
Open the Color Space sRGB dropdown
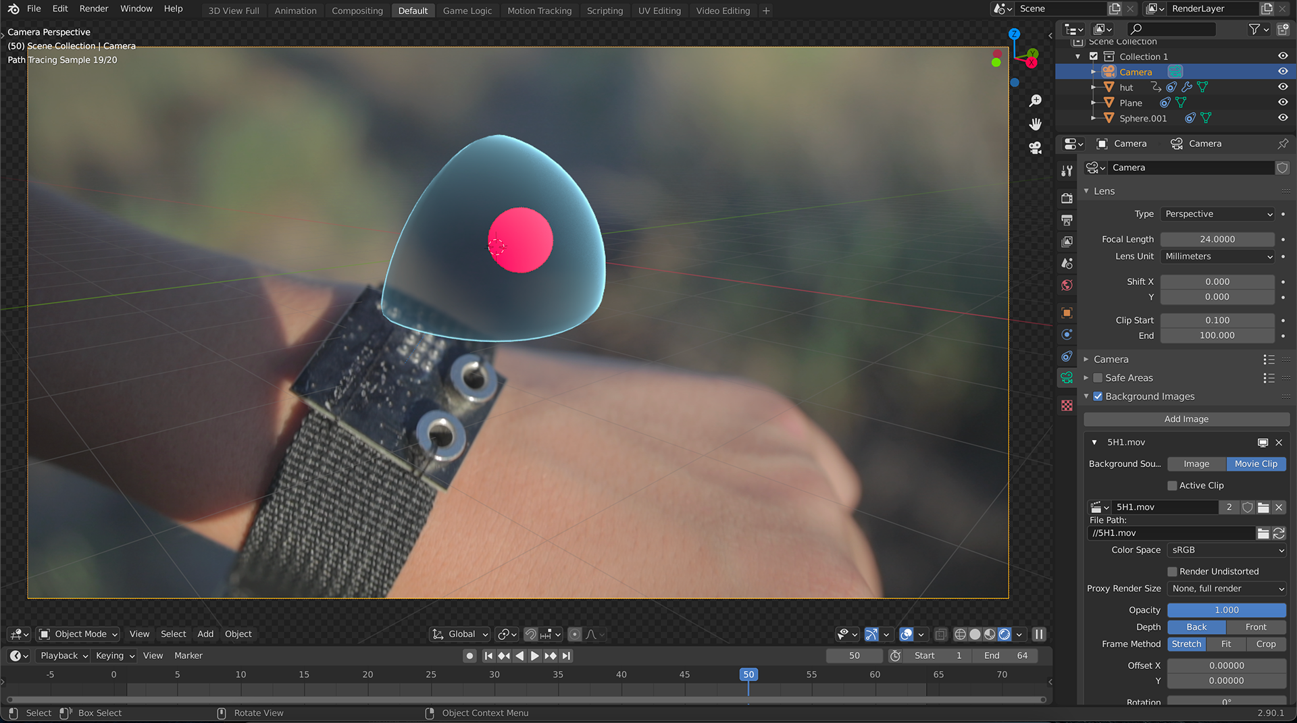[1226, 550]
